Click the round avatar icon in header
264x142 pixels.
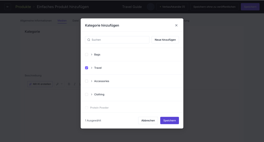coord(151,7)
